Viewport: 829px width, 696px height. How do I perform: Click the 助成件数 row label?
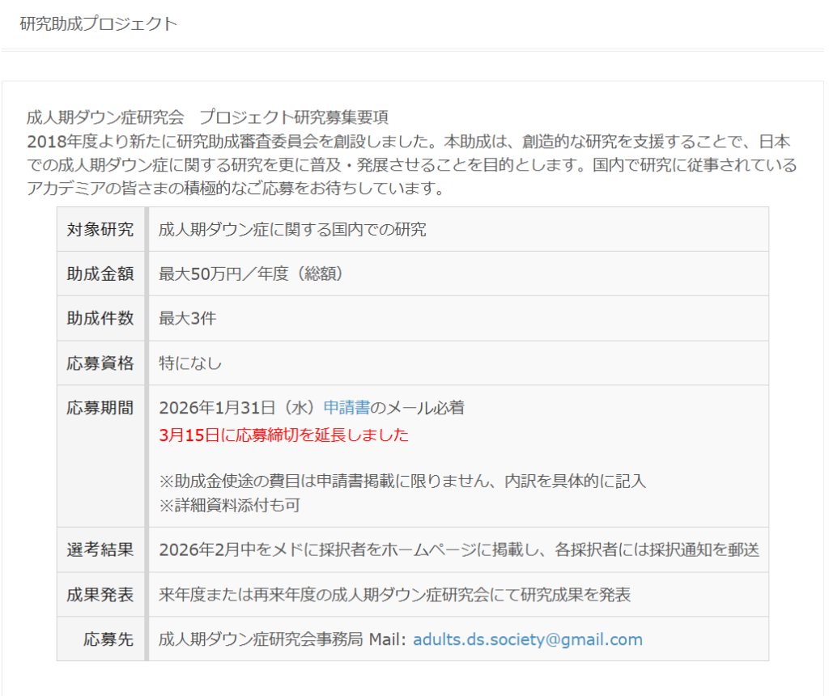pyautogui.click(x=100, y=318)
